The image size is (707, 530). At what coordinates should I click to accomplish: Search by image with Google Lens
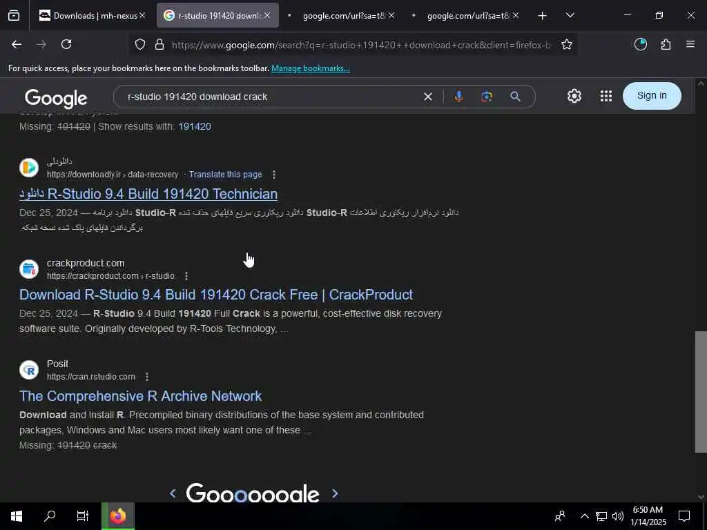(487, 97)
